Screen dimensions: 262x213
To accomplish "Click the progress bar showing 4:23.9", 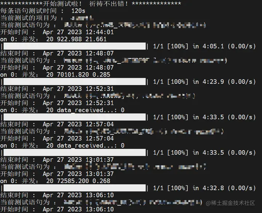I will (75, 82).
